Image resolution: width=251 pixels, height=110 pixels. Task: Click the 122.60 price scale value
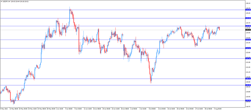pos(248,53)
